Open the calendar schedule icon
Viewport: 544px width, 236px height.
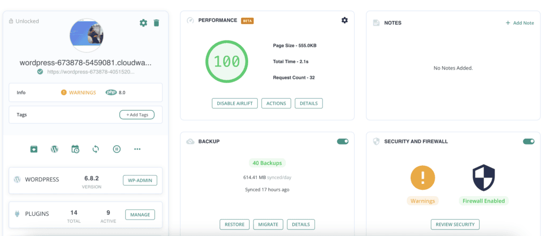coord(75,149)
